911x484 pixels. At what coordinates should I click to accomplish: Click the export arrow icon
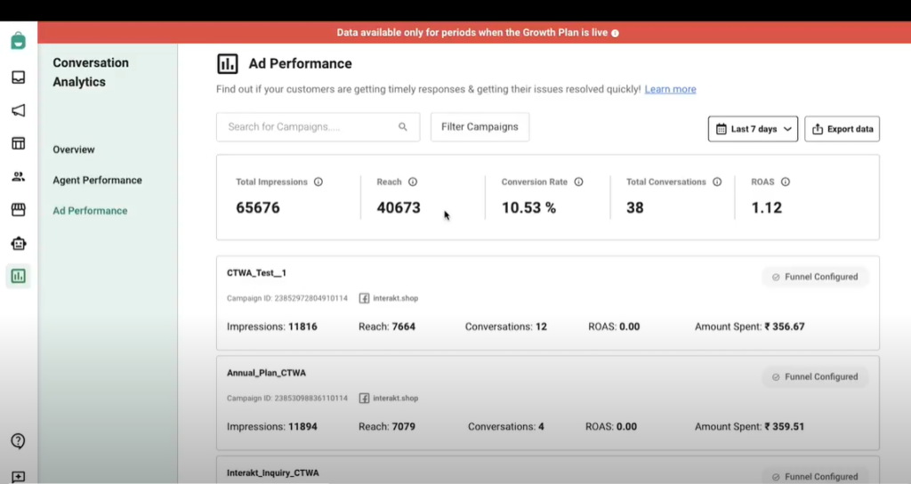[x=818, y=129]
